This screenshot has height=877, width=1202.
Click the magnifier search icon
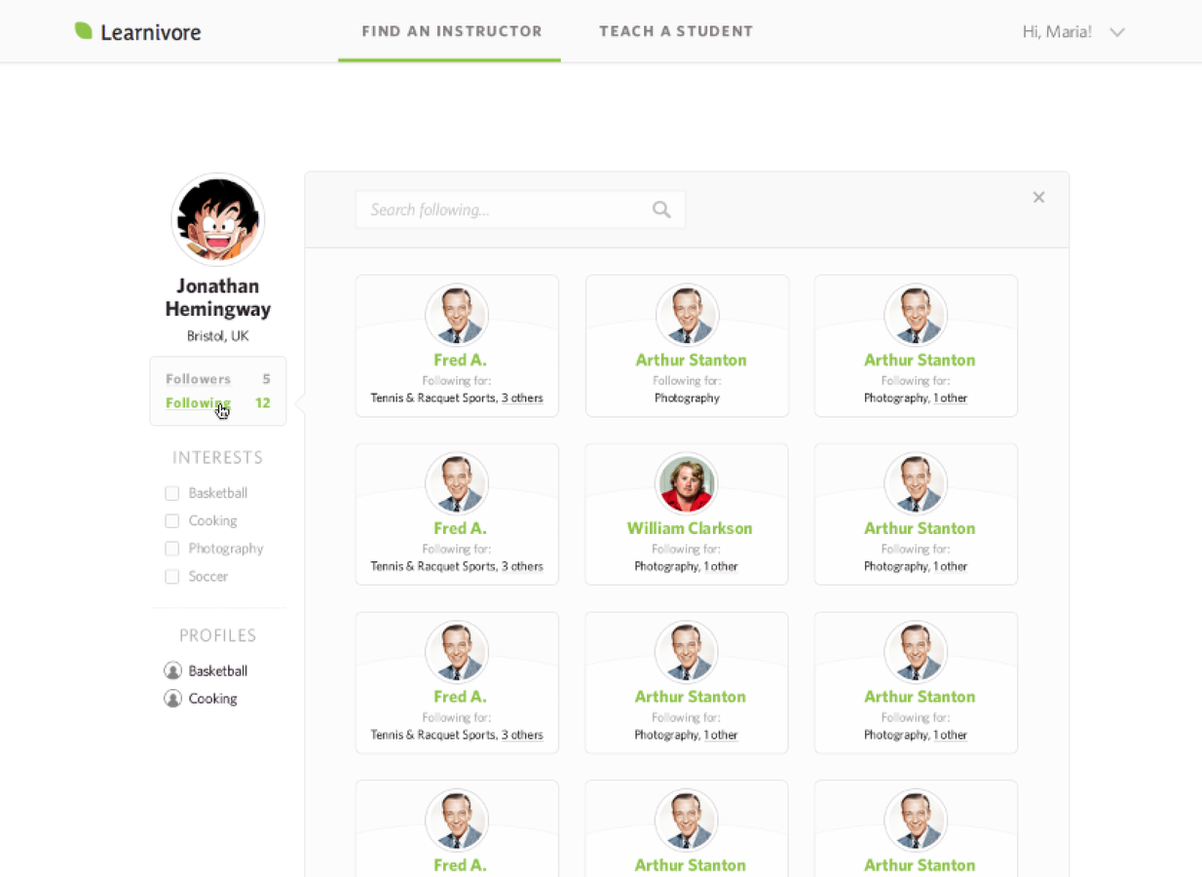(x=661, y=210)
